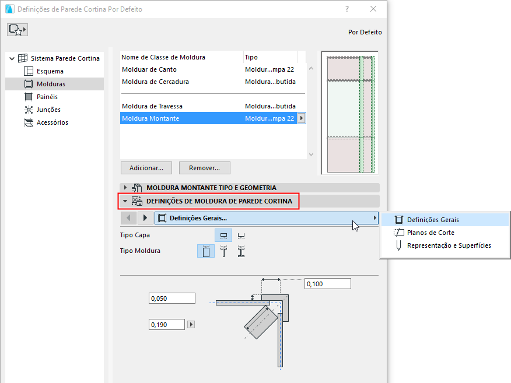Screen dimensions: 511x383
Task: Go to Junções settings
Action: [48, 110]
